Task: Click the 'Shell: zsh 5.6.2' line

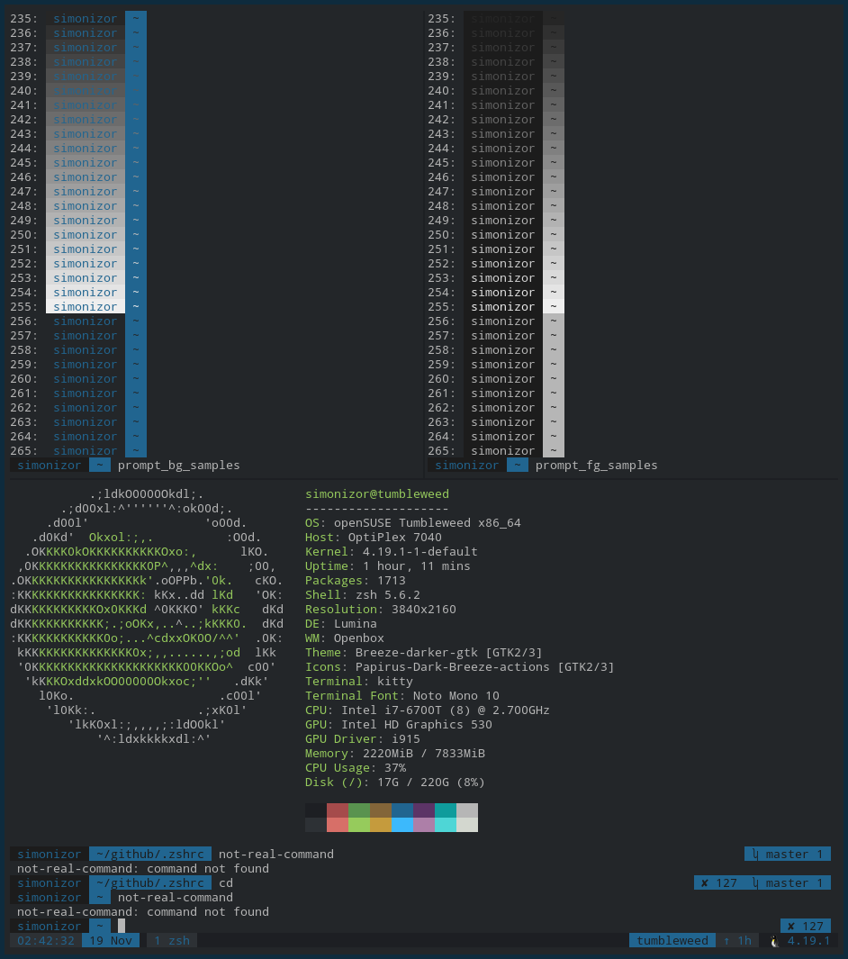Action: pos(363,594)
